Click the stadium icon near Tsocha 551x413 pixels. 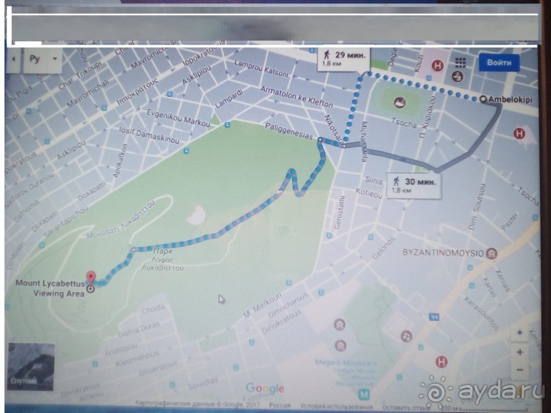coord(399,102)
